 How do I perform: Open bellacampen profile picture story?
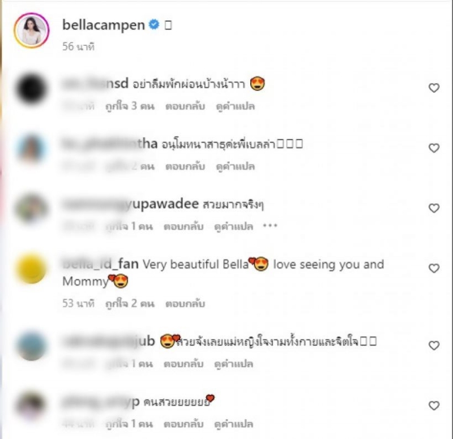(32, 31)
